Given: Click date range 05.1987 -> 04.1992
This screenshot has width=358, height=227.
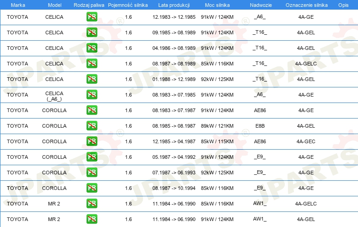Looking at the screenshot, I should click(x=174, y=157).
